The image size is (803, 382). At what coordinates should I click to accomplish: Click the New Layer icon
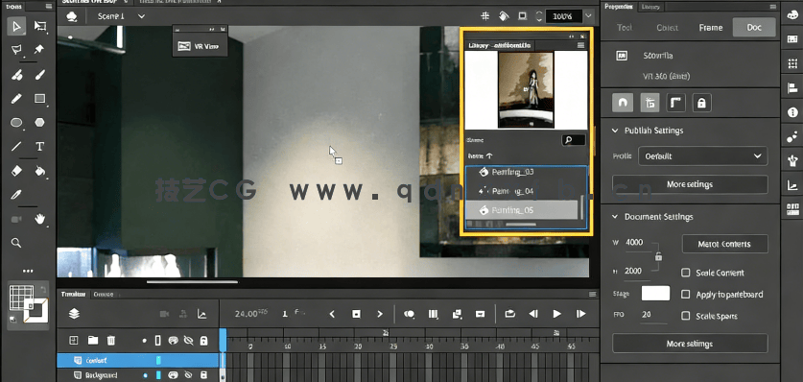pyautogui.click(x=74, y=340)
